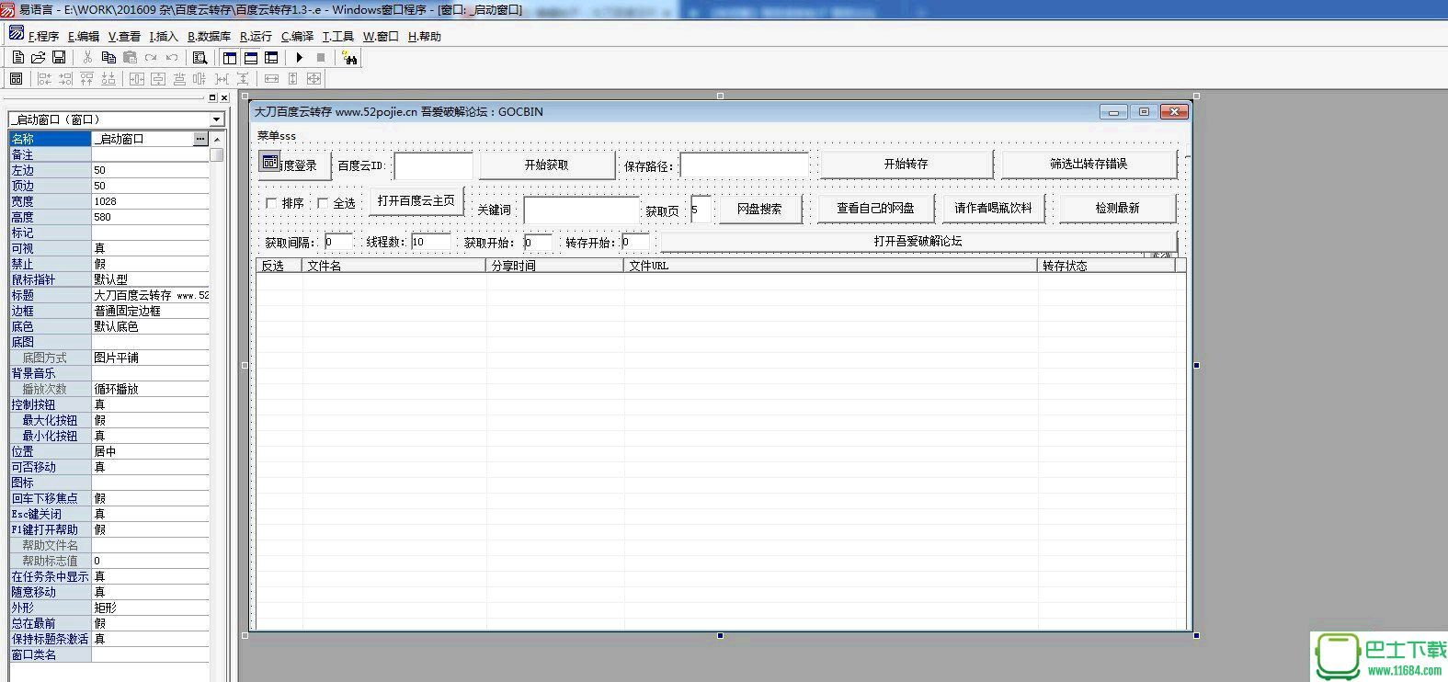Click the 请作者喝瓶饮料 button

tap(993, 209)
